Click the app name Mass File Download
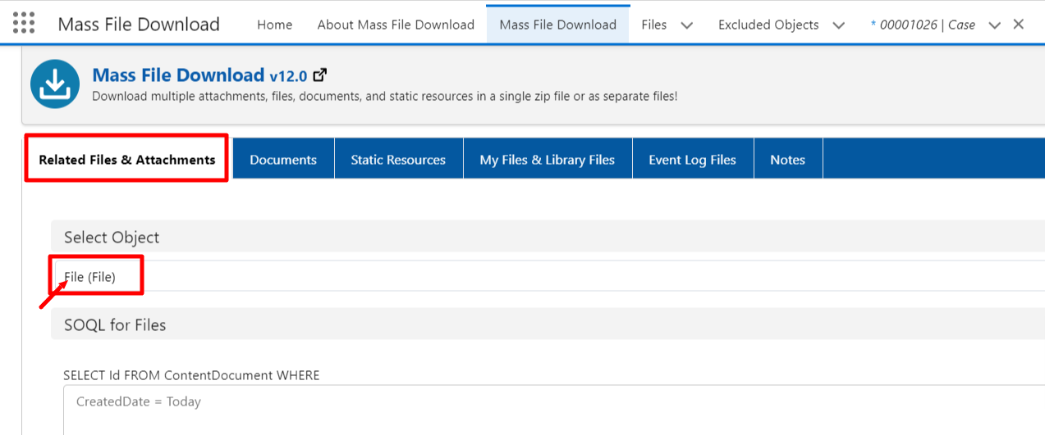1045x435 pixels. pyautogui.click(x=139, y=25)
